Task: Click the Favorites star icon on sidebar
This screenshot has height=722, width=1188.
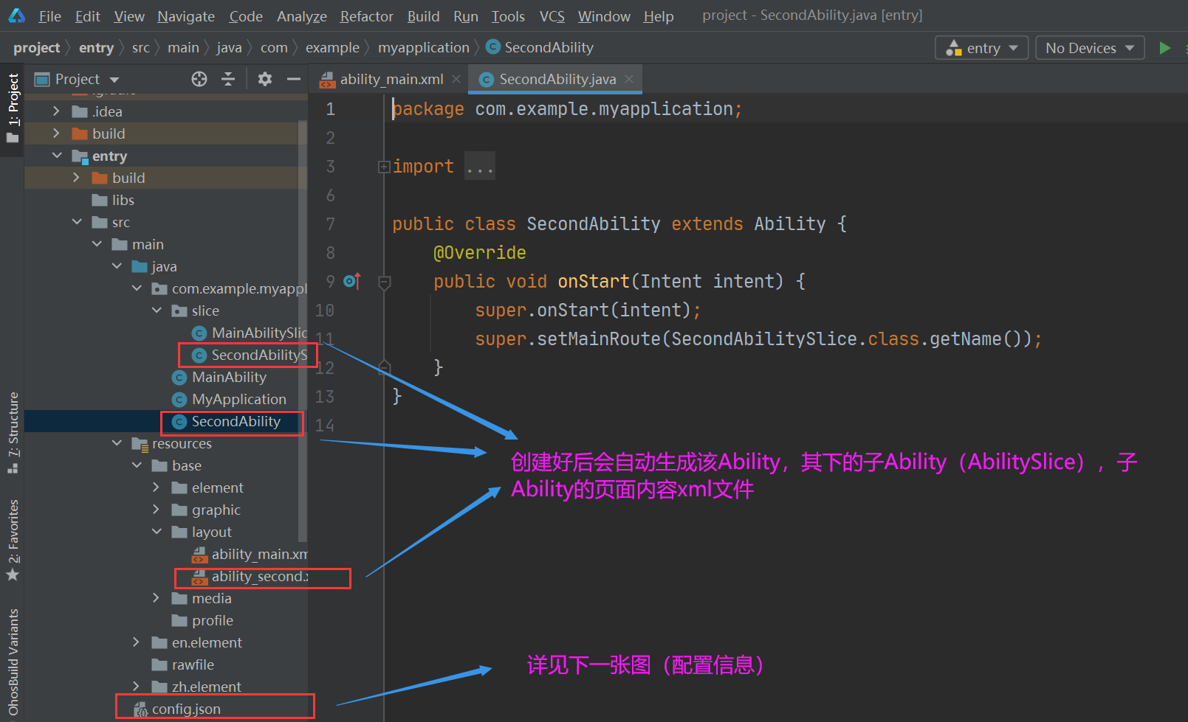Action: tap(13, 574)
